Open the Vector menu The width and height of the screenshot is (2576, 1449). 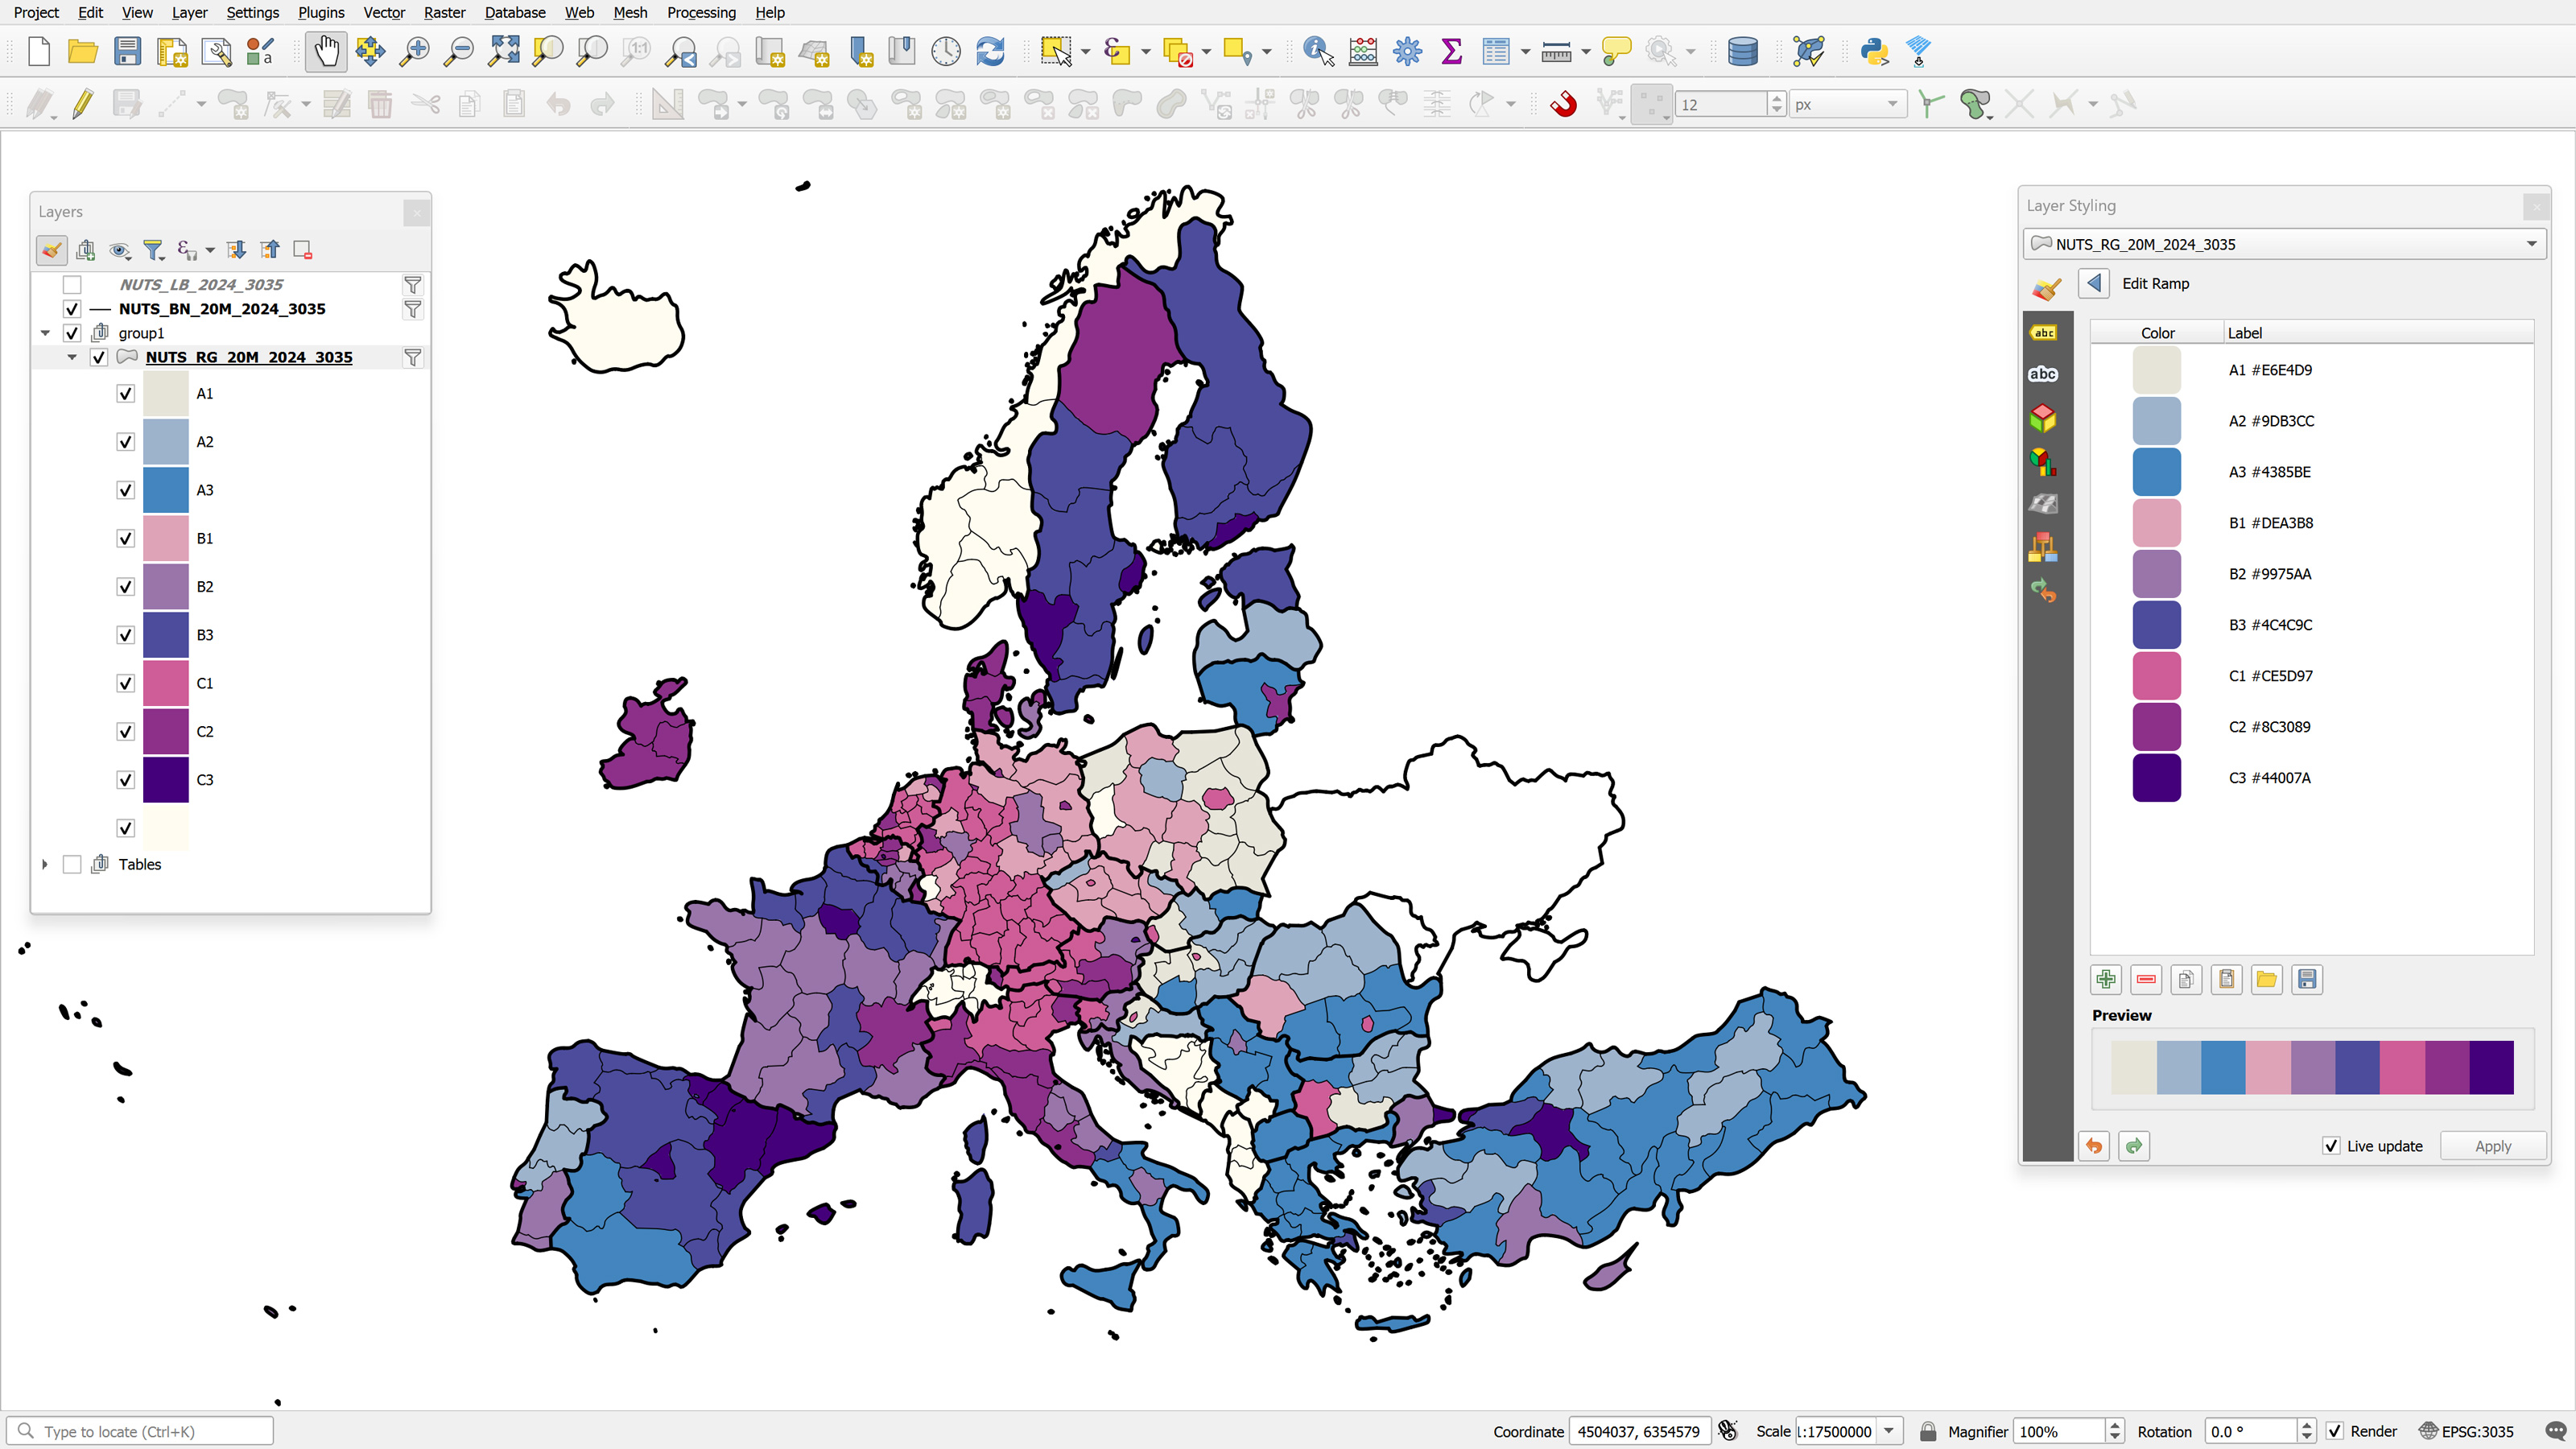click(x=384, y=12)
